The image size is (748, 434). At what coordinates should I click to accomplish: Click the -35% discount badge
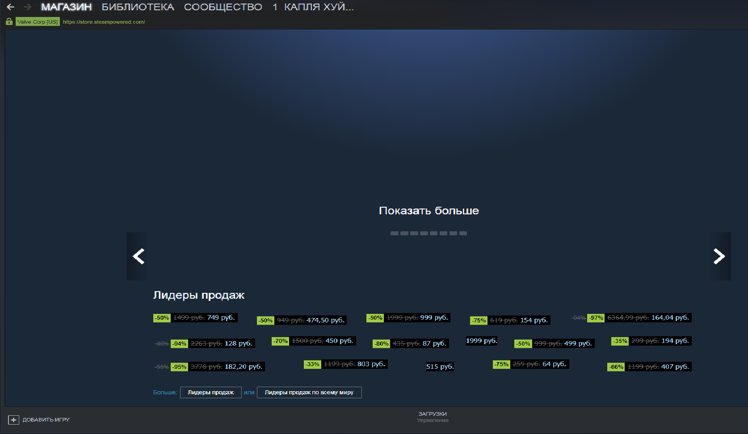coord(620,341)
